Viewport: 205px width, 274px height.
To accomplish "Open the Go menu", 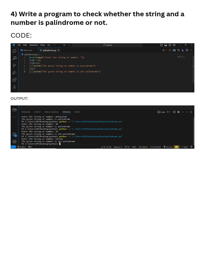I will tap(49, 45).
